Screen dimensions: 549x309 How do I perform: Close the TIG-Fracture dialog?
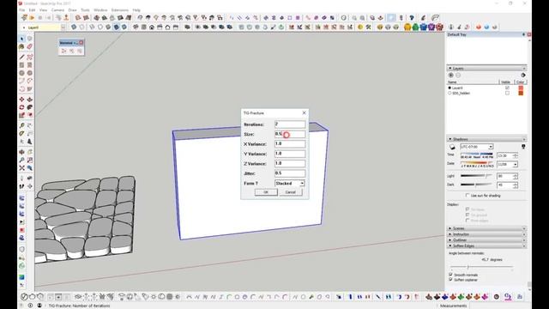coord(304,112)
